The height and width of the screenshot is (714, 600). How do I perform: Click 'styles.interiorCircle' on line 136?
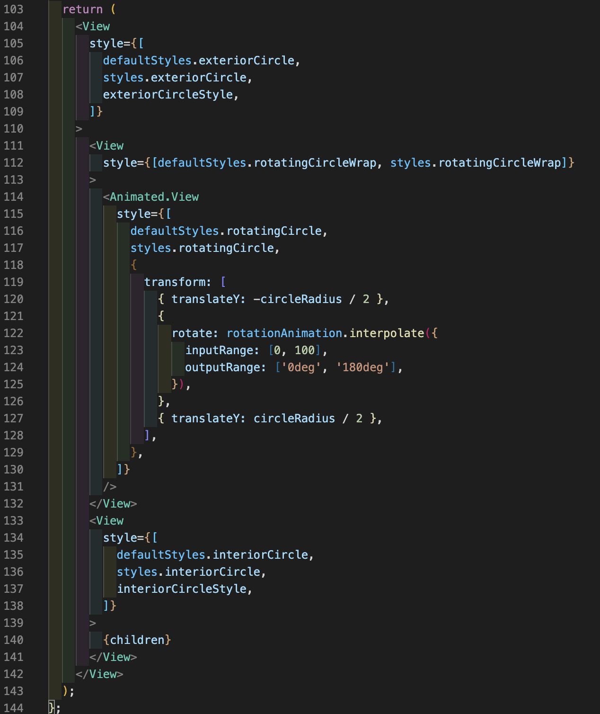[x=188, y=571]
